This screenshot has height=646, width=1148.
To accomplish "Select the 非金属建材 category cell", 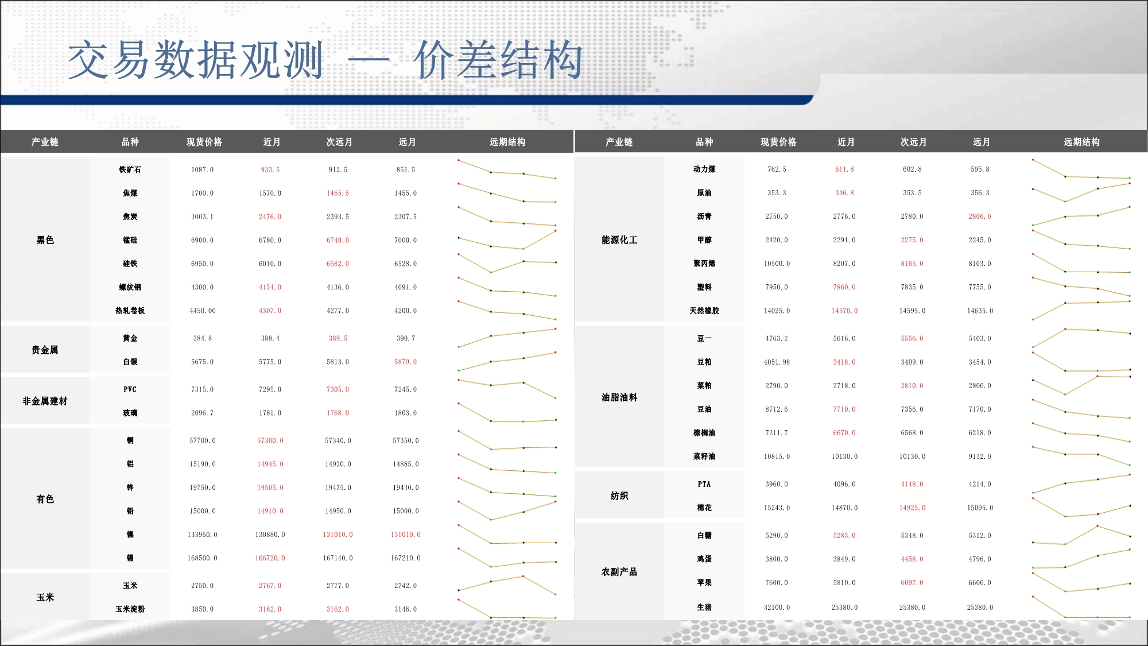I will pos(45,401).
